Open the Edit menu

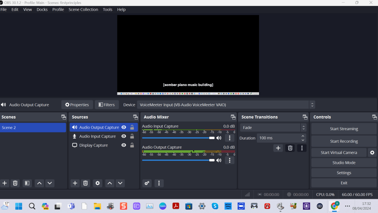tap(15, 9)
